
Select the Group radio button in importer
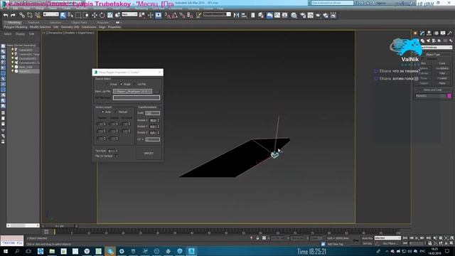point(107,84)
